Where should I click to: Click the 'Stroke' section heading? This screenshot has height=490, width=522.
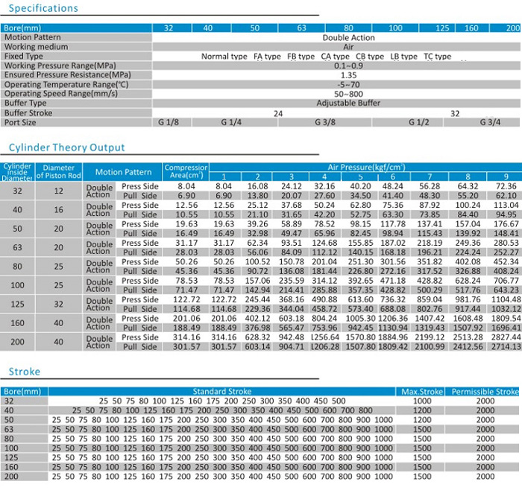25,372
